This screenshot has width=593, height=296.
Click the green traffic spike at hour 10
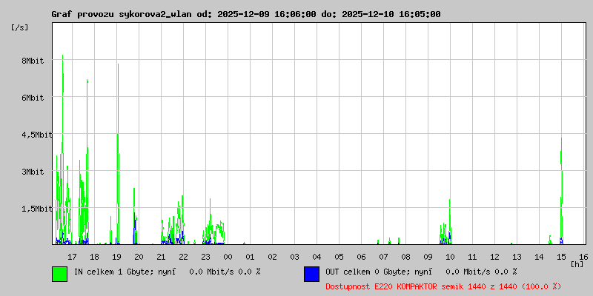450,221
